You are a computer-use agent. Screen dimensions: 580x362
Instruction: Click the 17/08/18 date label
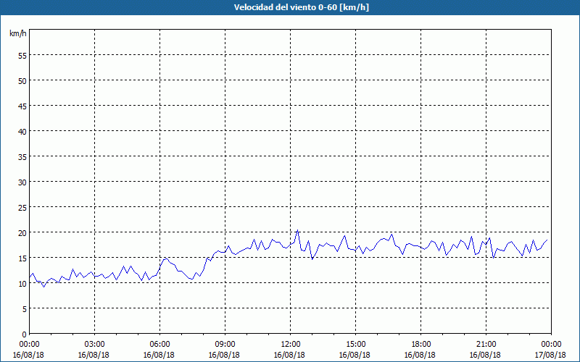[551, 355]
